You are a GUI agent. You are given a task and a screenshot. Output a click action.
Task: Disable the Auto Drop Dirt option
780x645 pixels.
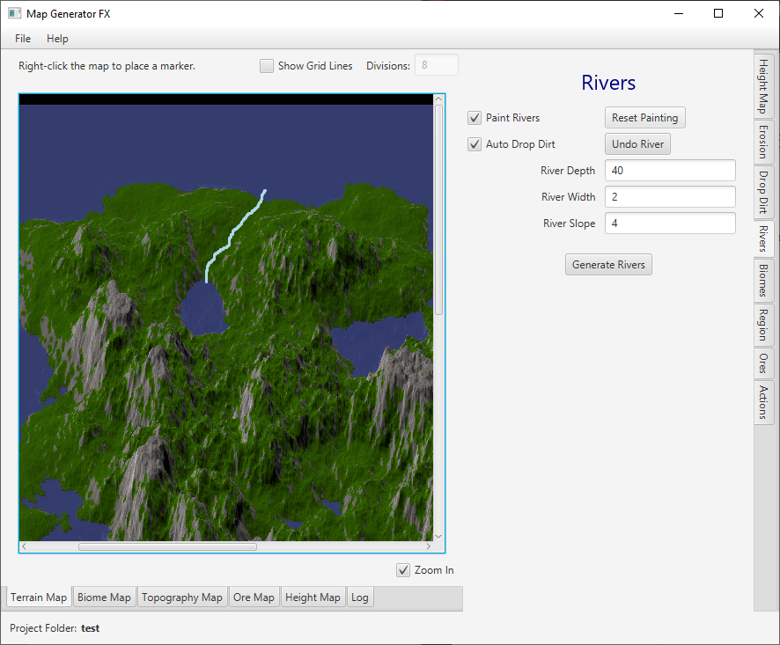coord(475,144)
